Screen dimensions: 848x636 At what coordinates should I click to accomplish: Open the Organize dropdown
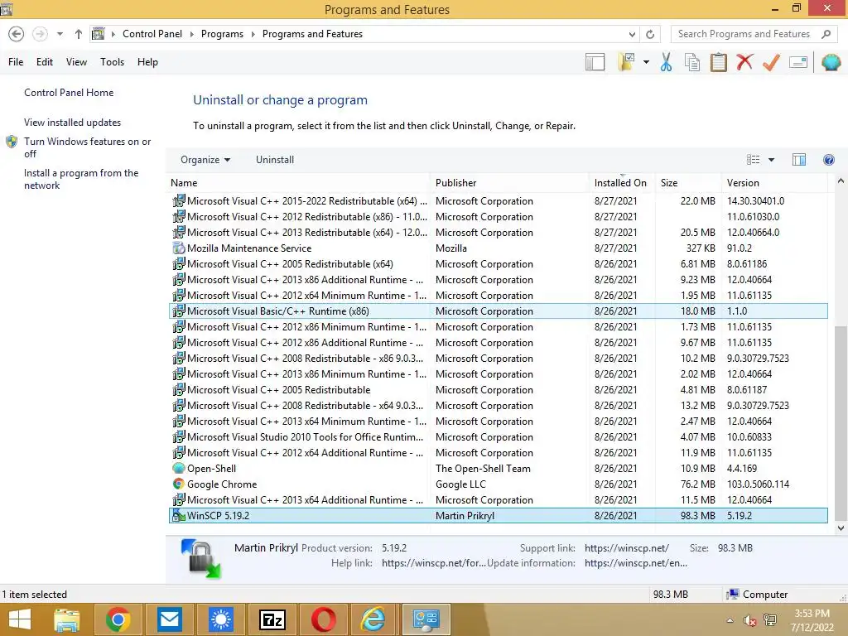click(x=205, y=160)
